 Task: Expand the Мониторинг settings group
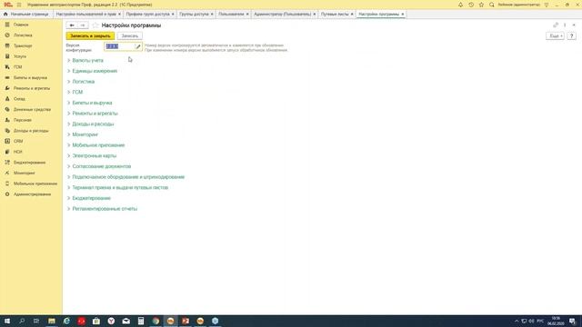tap(85, 134)
